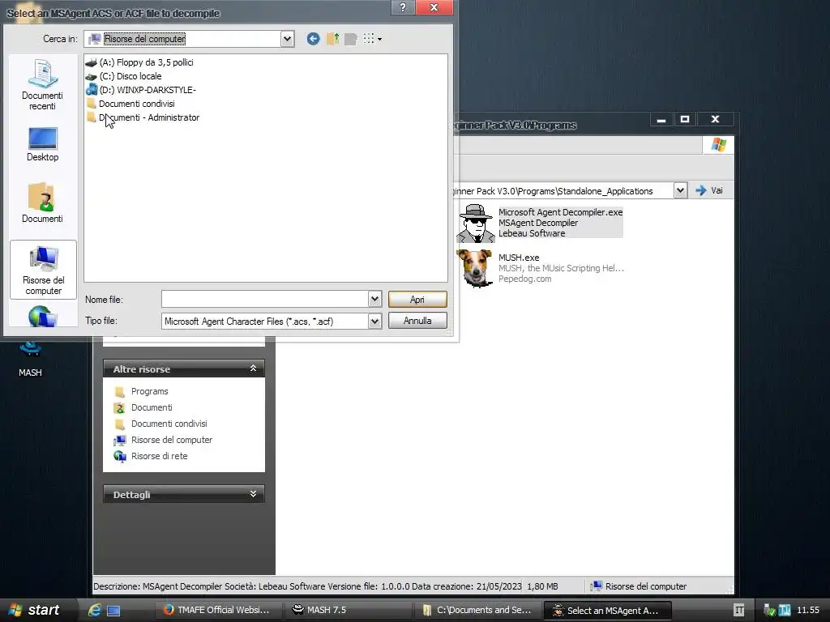
Task: Click the tray icon left of clock
Action: click(x=785, y=611)
